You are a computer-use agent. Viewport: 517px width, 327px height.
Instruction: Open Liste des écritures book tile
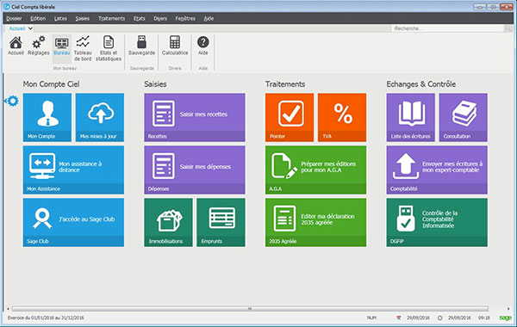[410, 117]
